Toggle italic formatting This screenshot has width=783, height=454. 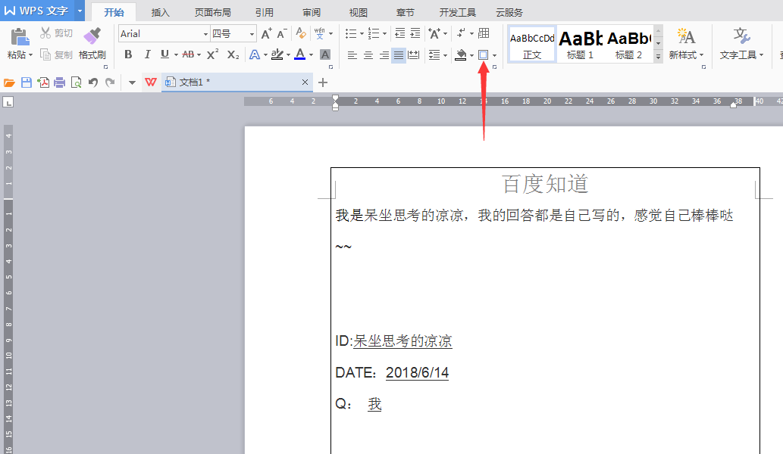click(x=147, y=54)
